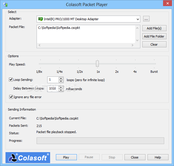Image resolution: width=174 pixels, height=166 pixels.
Task: Click the 1/2x speed label
Action: (x=80, y=72)
